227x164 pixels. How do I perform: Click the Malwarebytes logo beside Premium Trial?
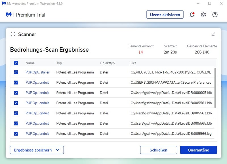pyautogui.click(x=9, y=15)
